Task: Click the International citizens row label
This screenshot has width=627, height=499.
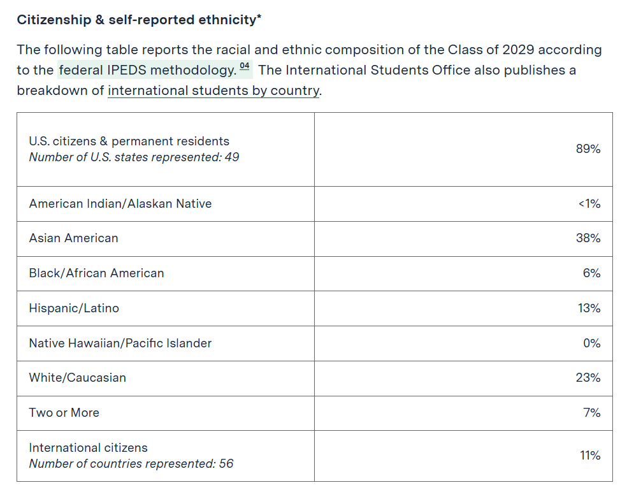Action: pos(89,448)
